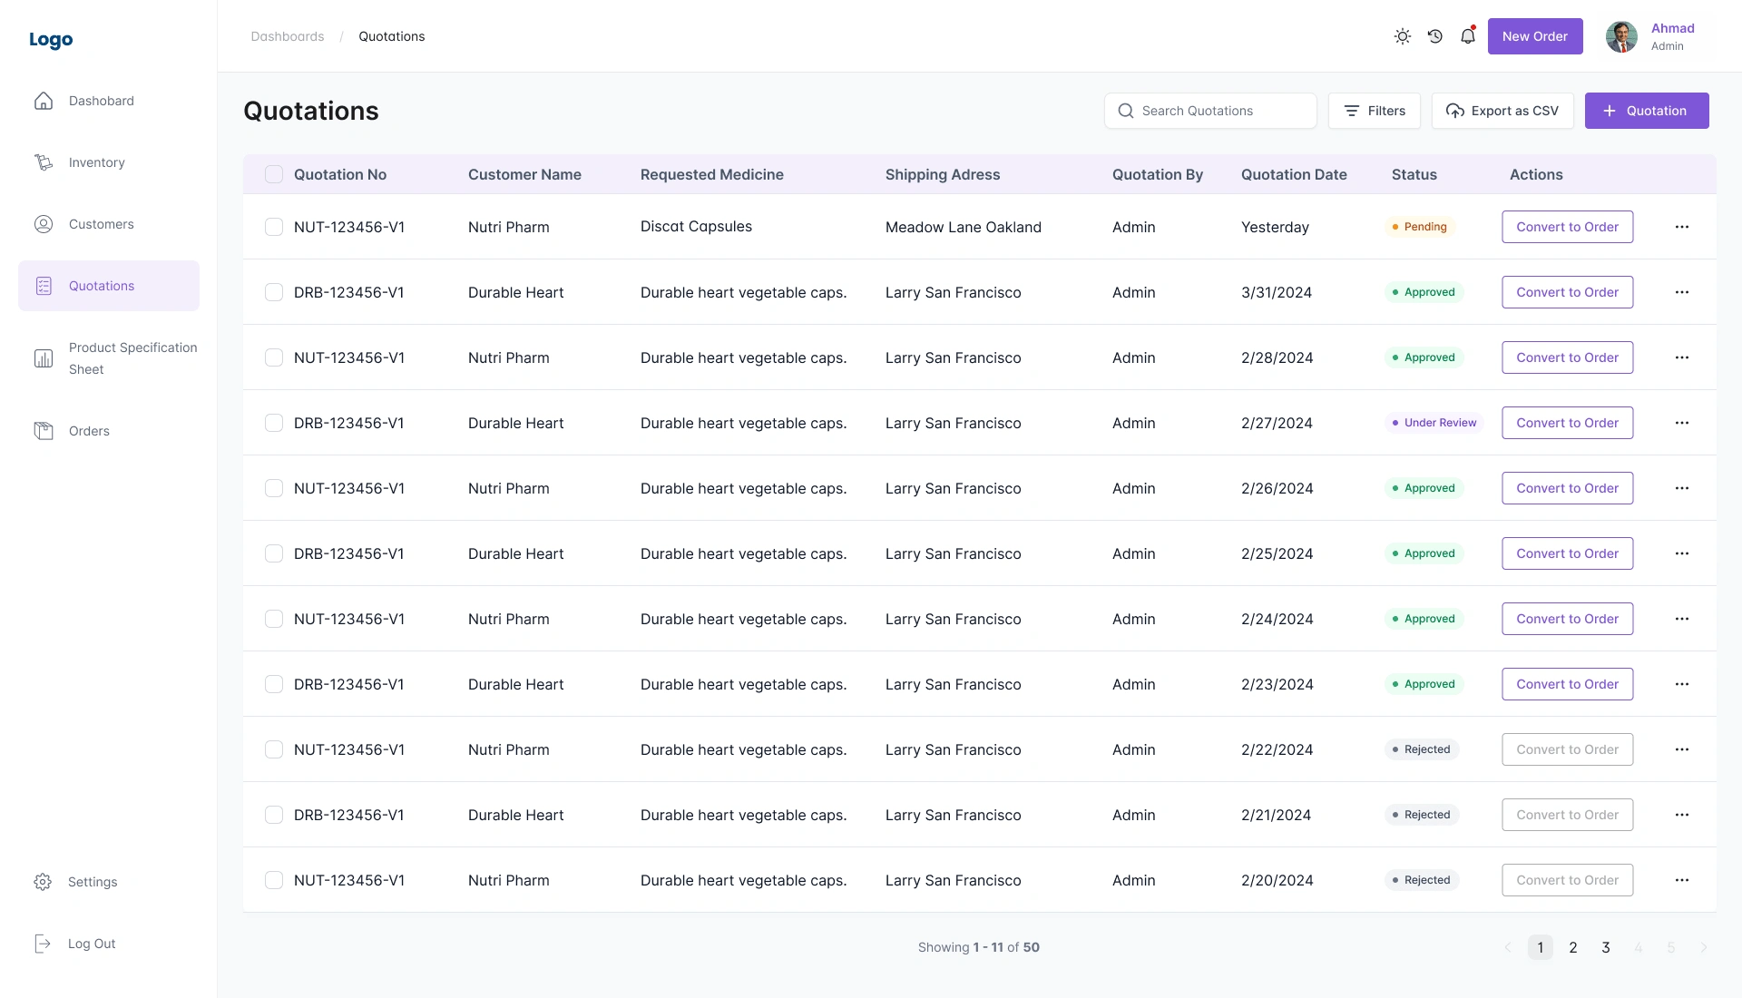The width and height of the screenshot is (1742, 998).
Task: Open more actions for the 2/28/2024 row
Action: coord(1682,357)
